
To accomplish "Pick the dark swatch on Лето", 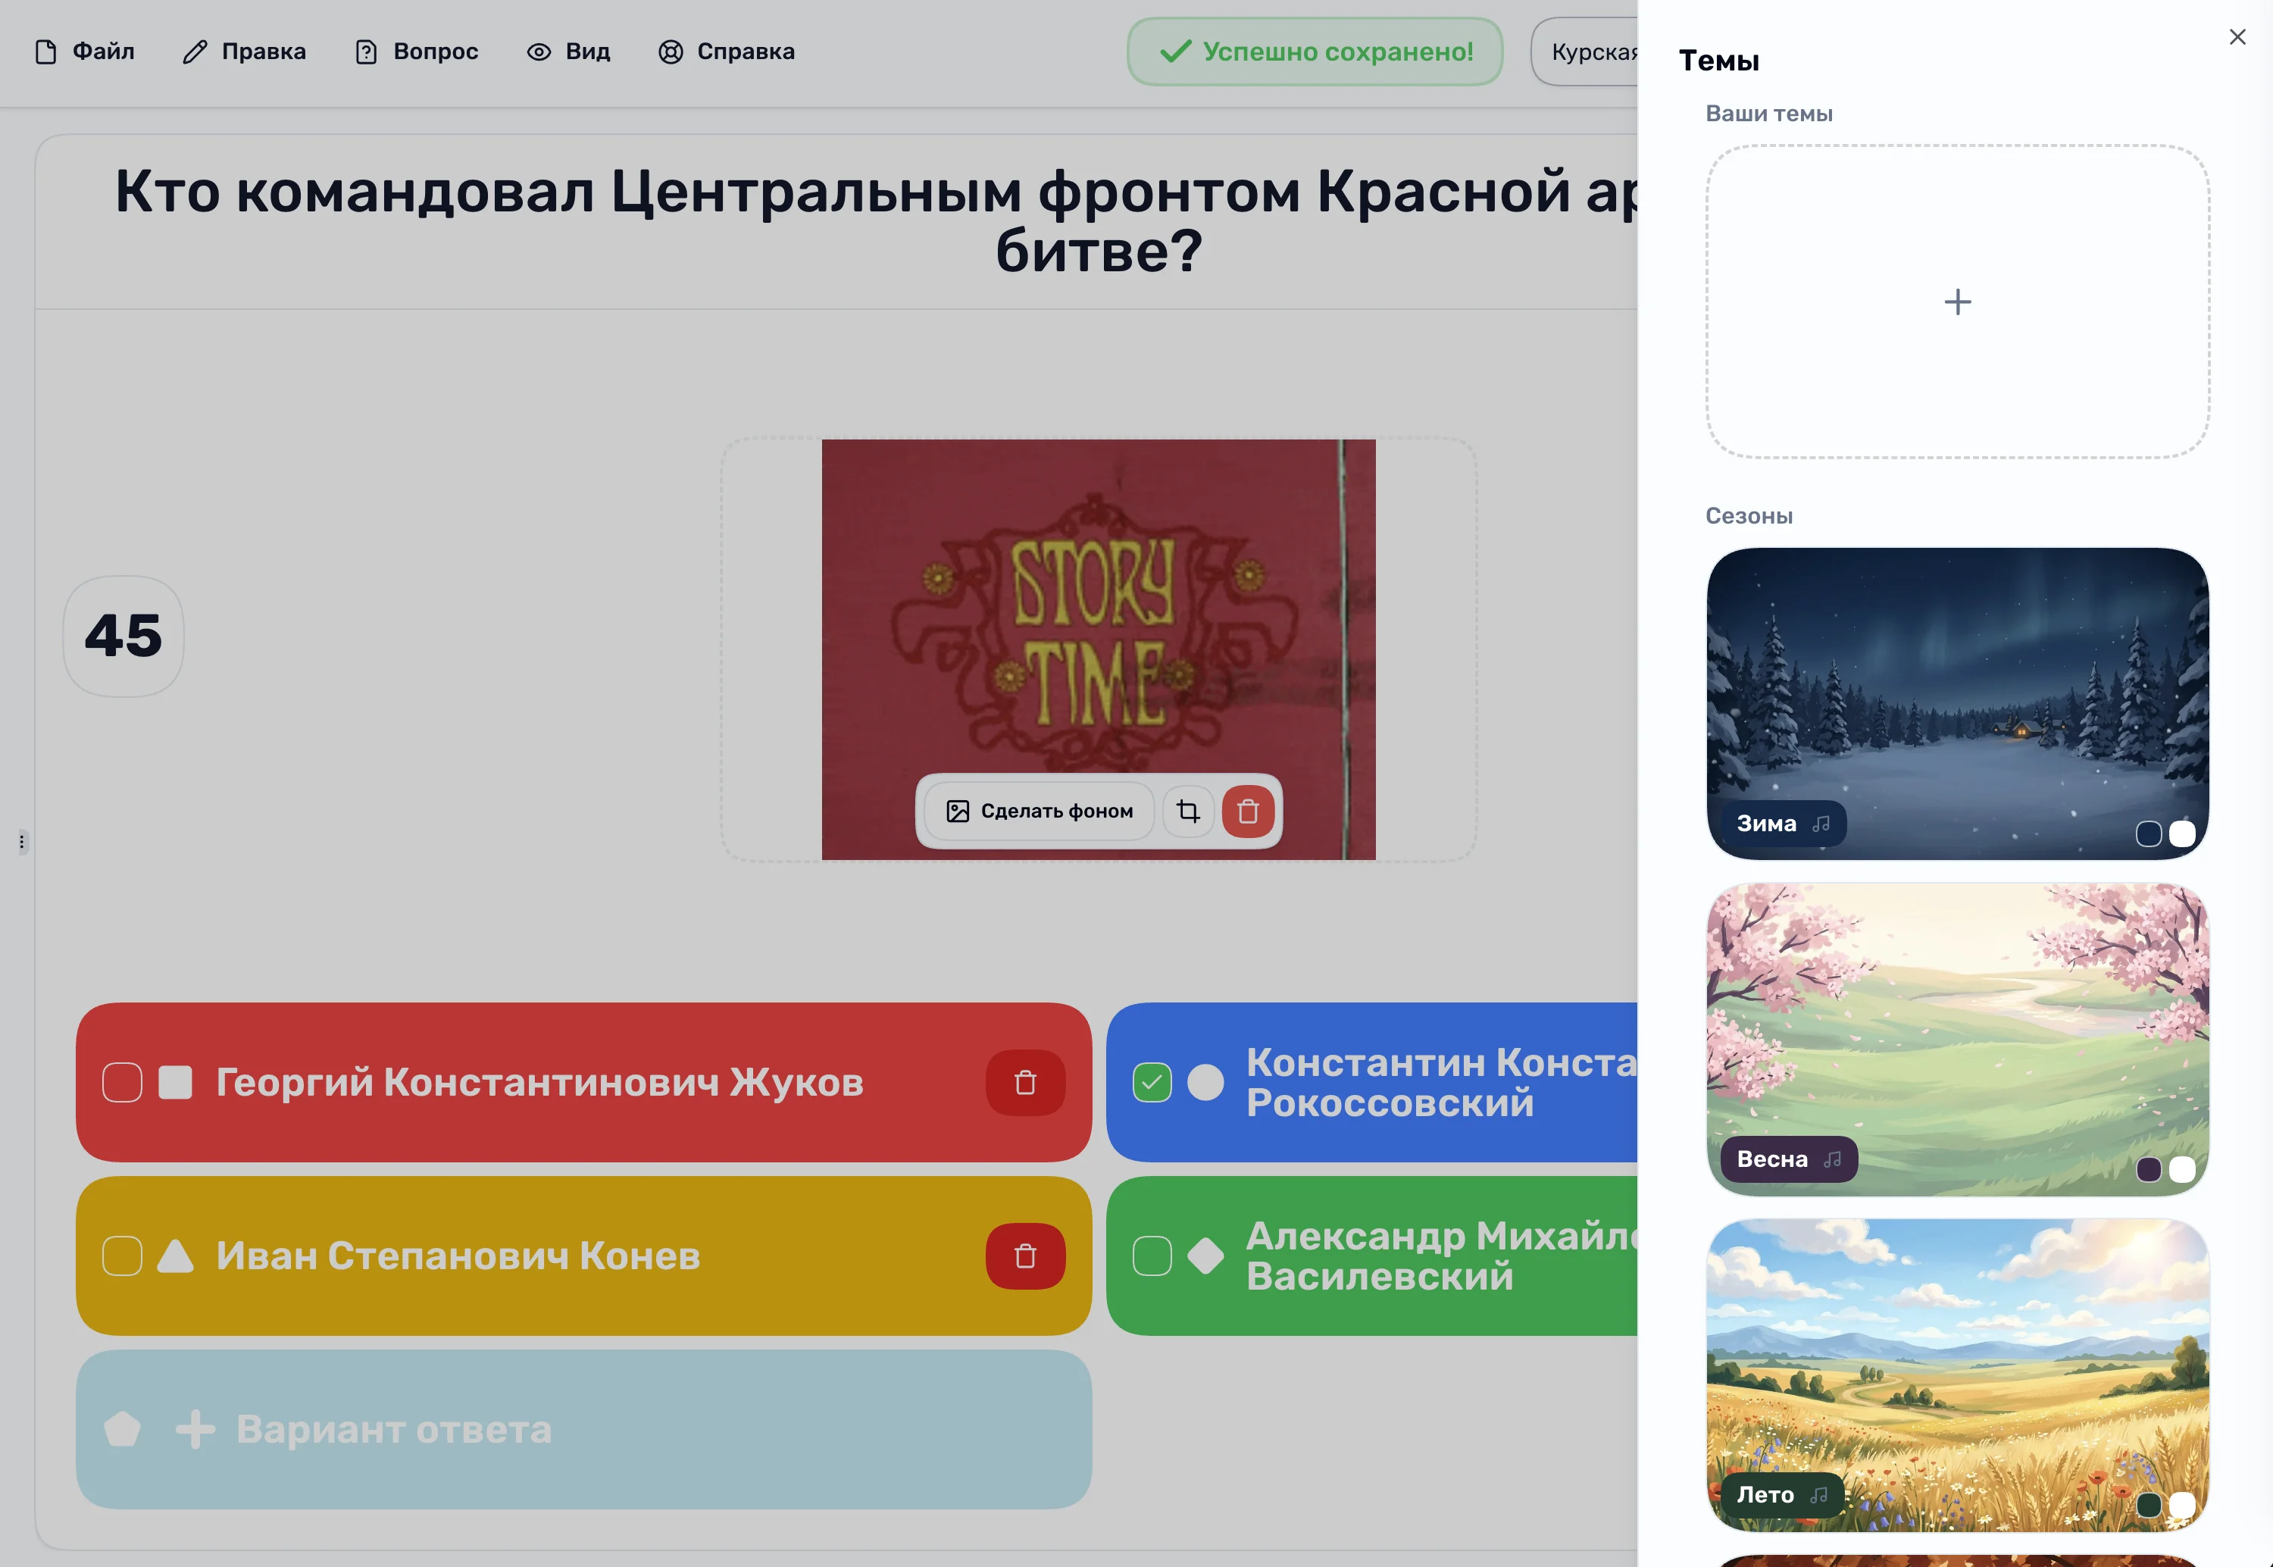I will 2148,1505.
